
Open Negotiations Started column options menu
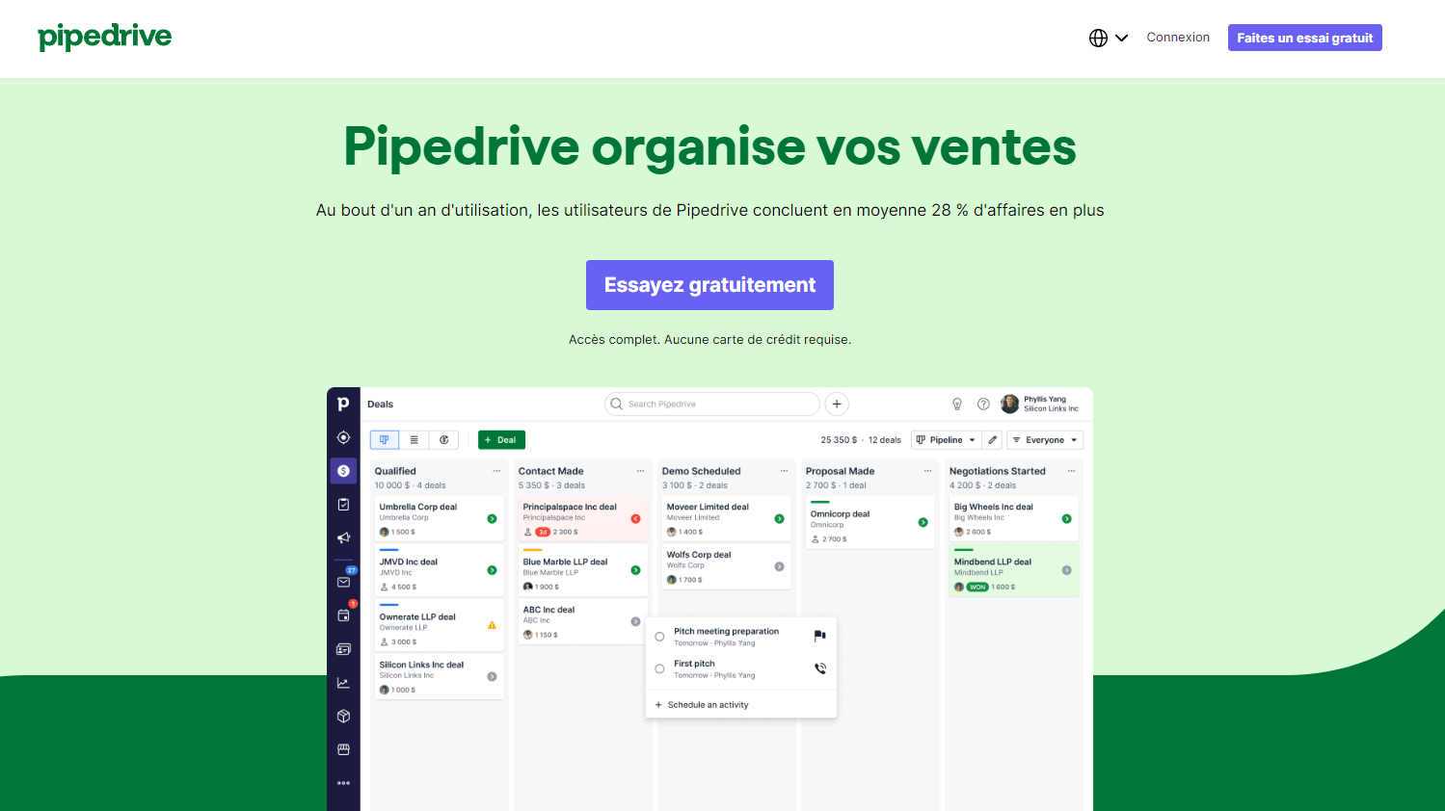(x=1071, y=471)
